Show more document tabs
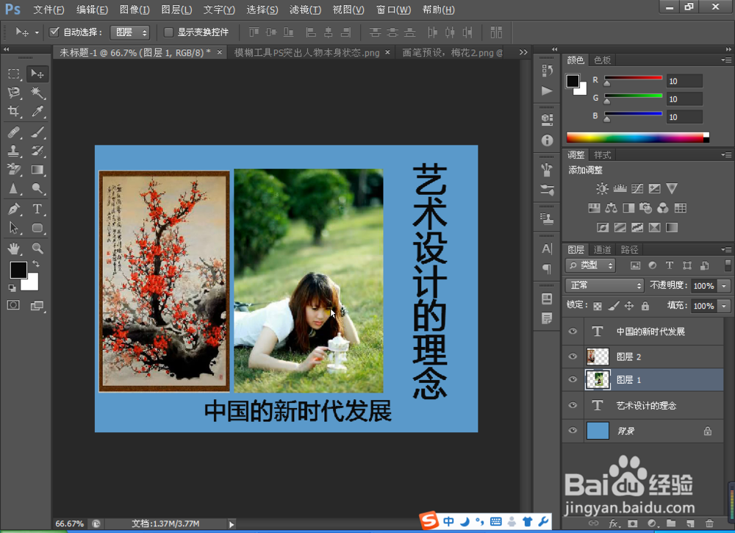 523,52
